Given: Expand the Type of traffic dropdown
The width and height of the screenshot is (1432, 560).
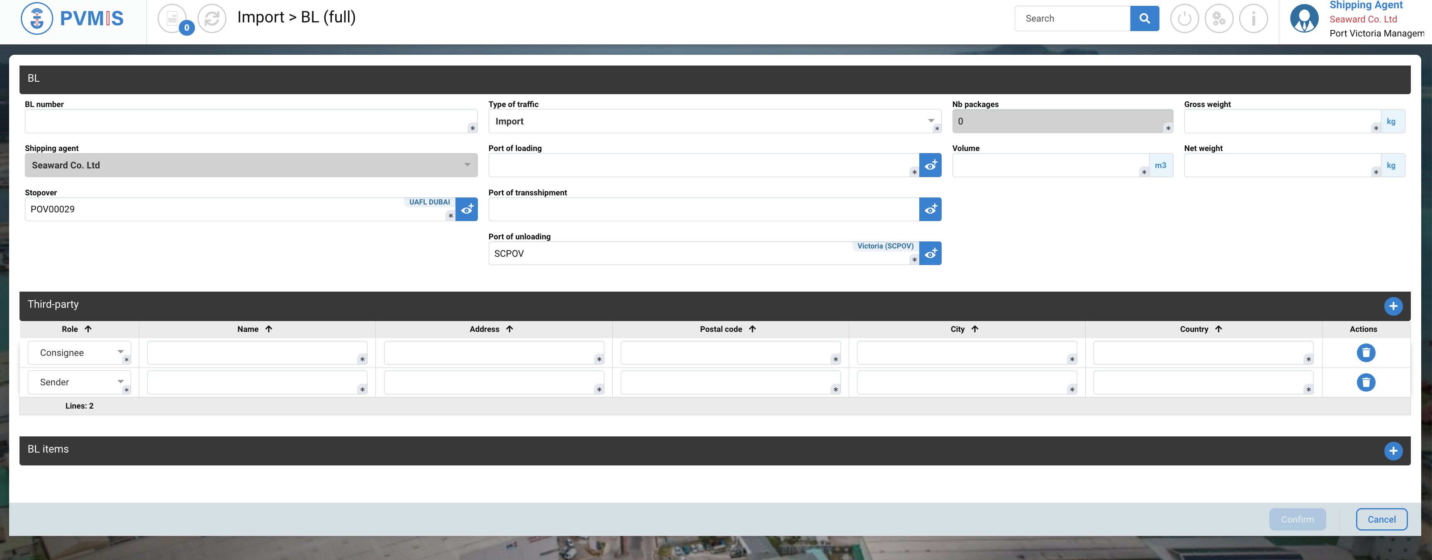Looking at the screenshot, I should coord(714,121).
